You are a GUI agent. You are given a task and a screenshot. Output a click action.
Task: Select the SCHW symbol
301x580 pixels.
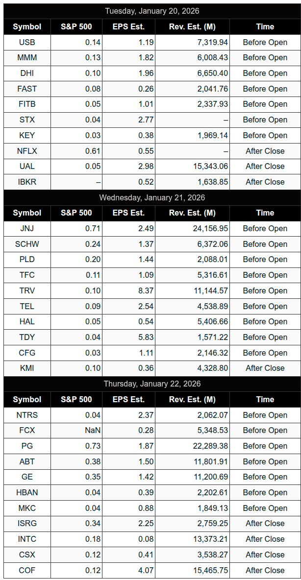(27, 244)
